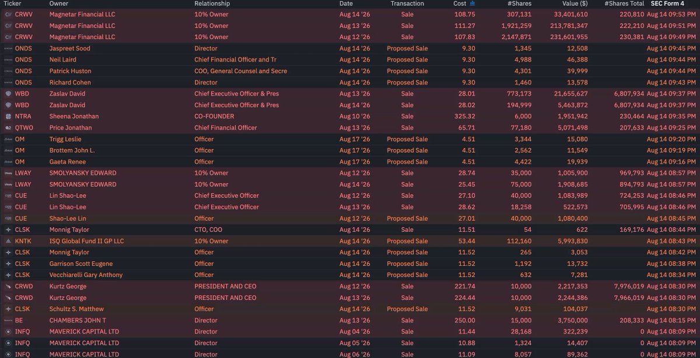Click OM logo in Brottem John L. row
Image resolution: width=700 pixels, height=358 pixels.
(8, 150)
